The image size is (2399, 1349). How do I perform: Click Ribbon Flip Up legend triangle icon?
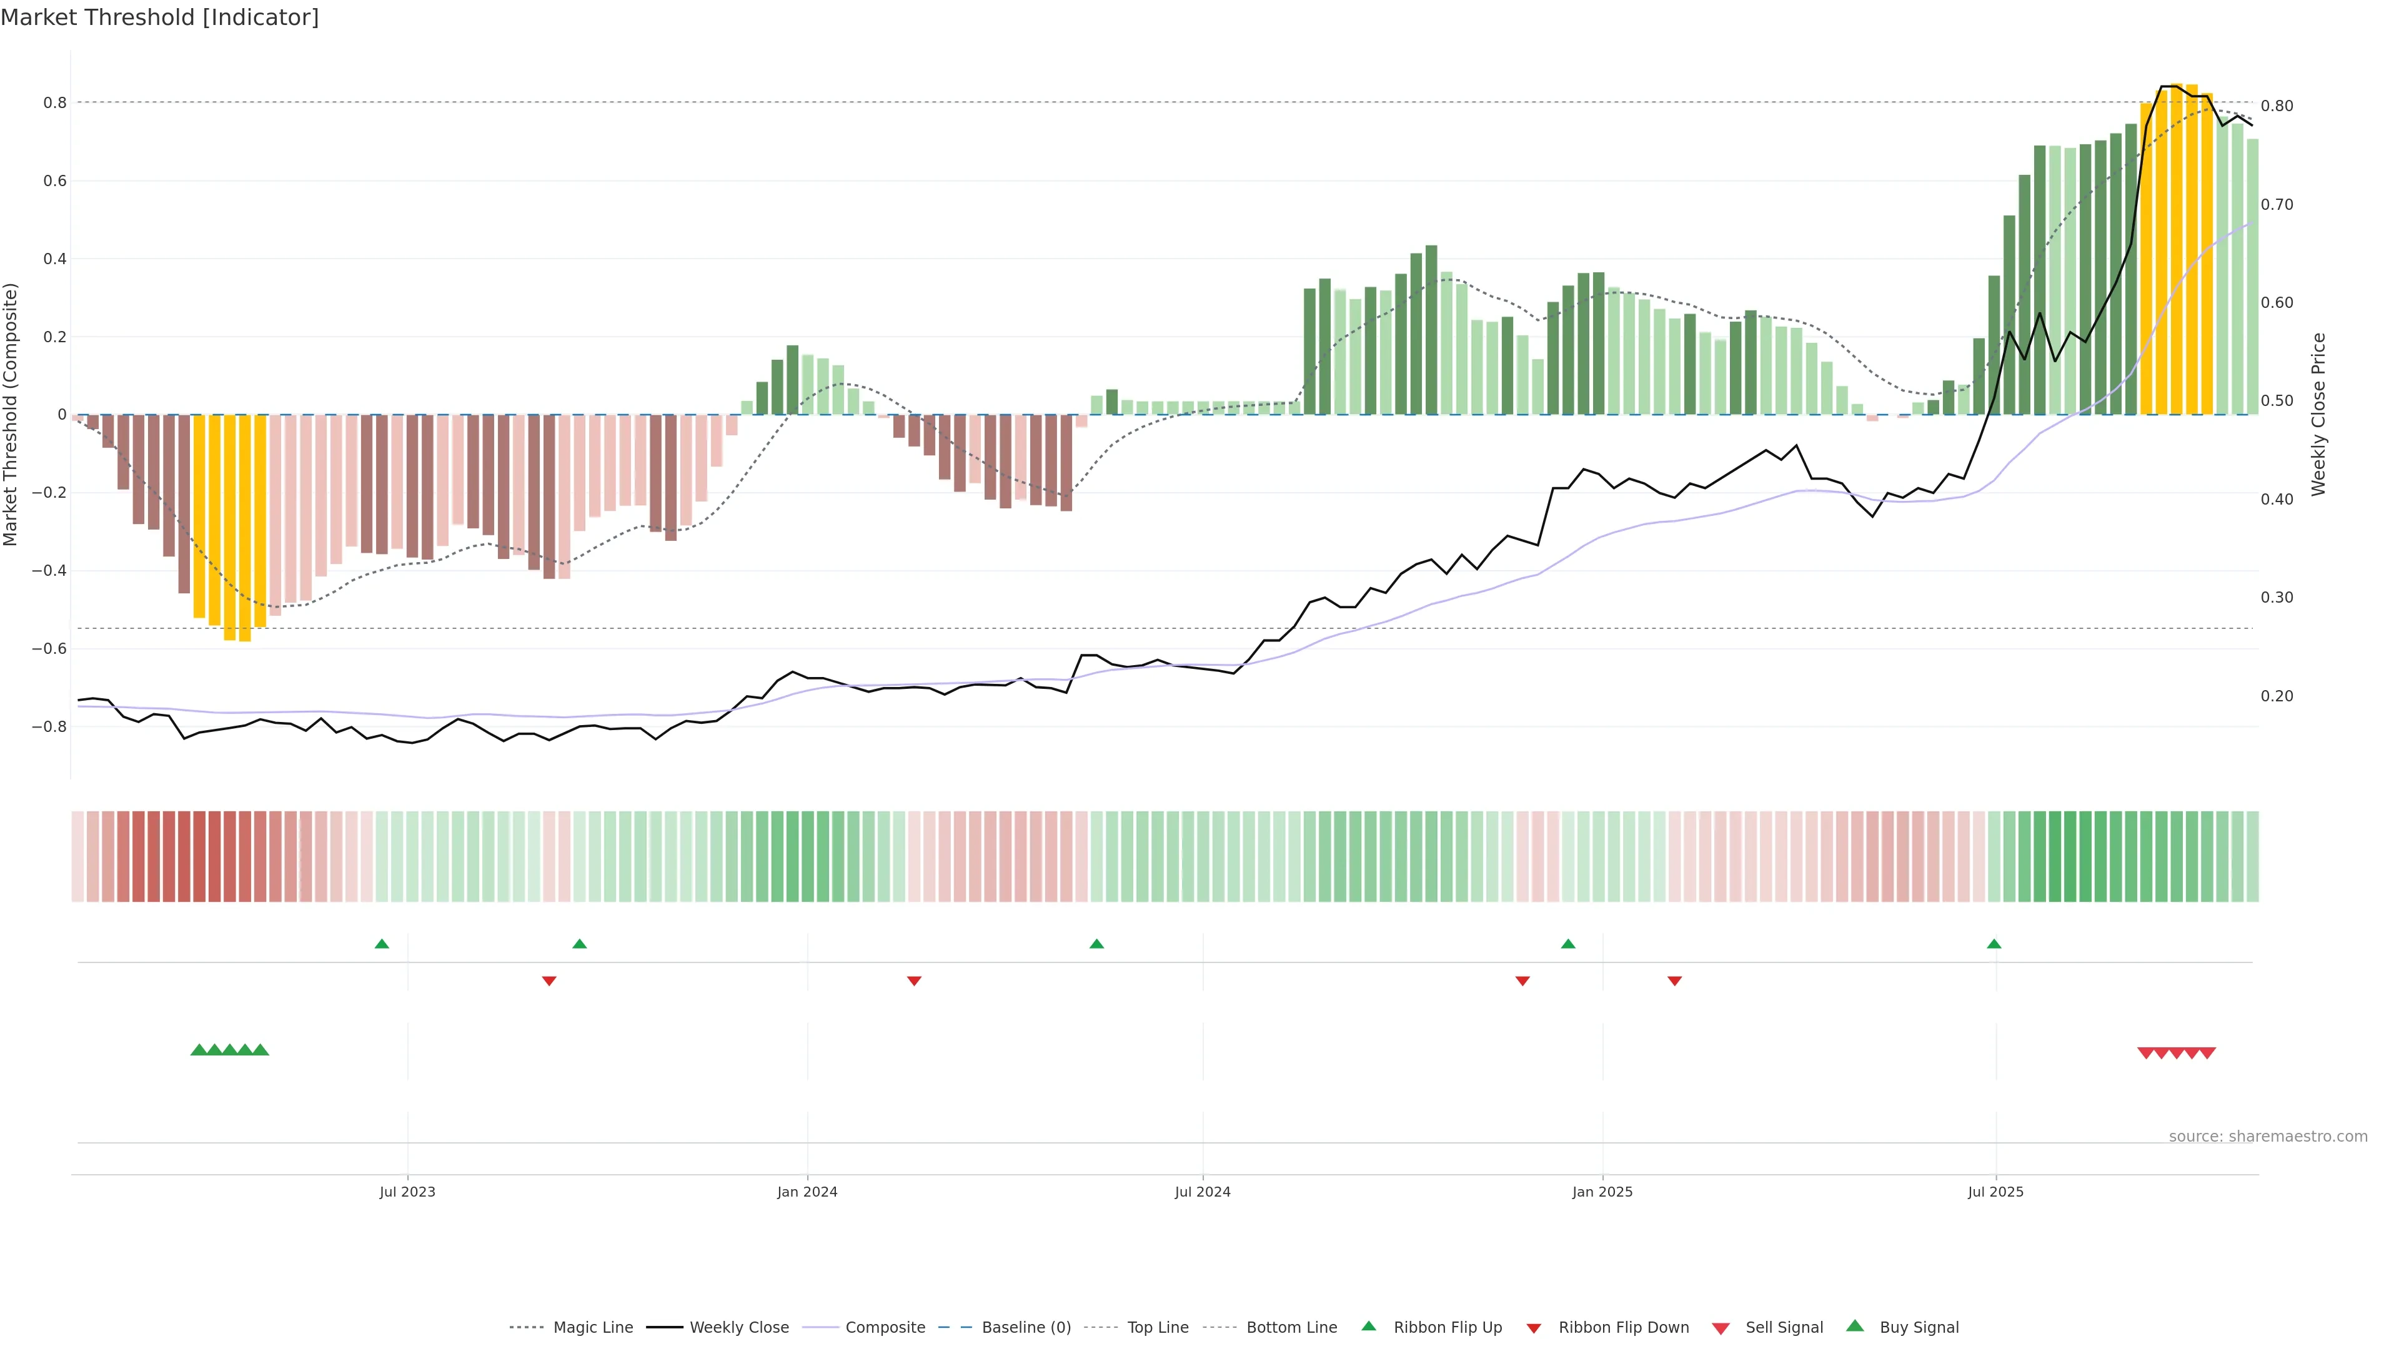click(x=1368, y=1326)
